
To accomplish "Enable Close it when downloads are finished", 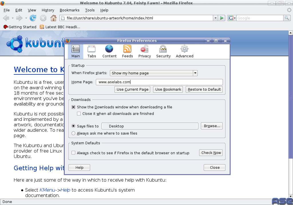I will click(x=79, y=113).
